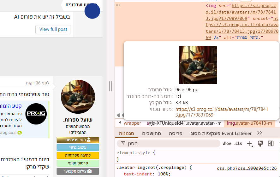
Task: Click the PROG logo thumbnail in the post
Action: [x=36, y=114]
